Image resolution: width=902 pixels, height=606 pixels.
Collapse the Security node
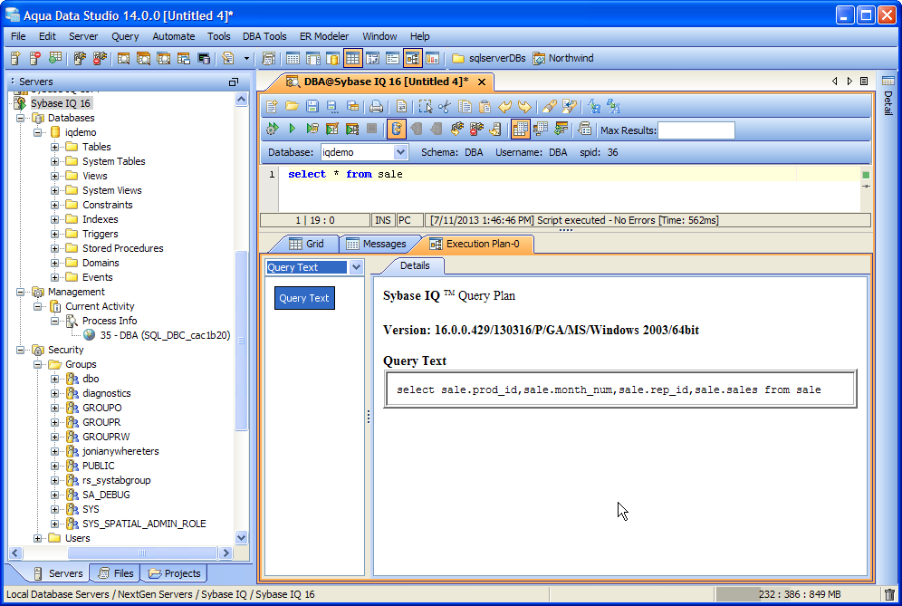[20, 350]
